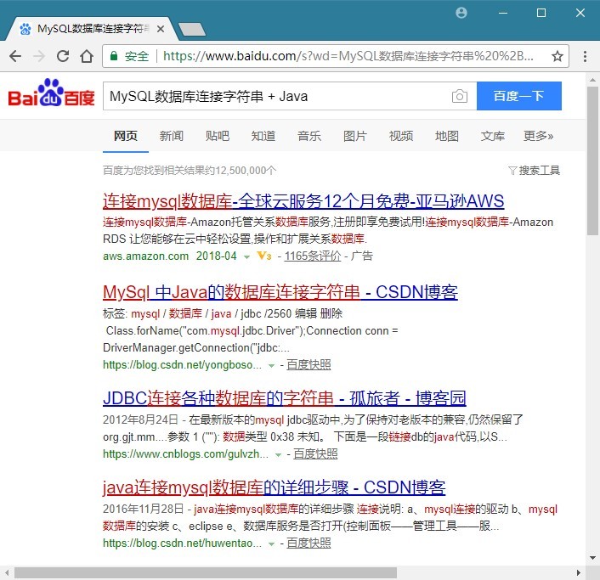
Task: Open the Chrome user profile icon
Action: (x=461, y=13)
